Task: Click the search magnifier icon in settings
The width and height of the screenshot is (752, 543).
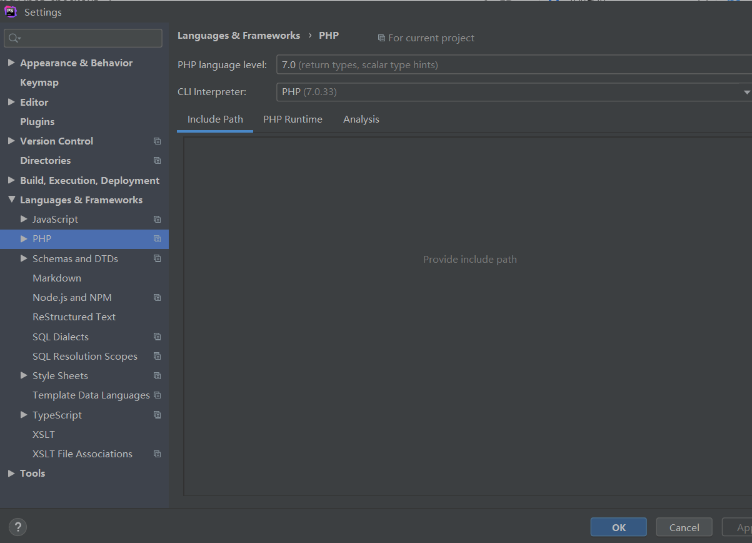Action: (14, 38)
